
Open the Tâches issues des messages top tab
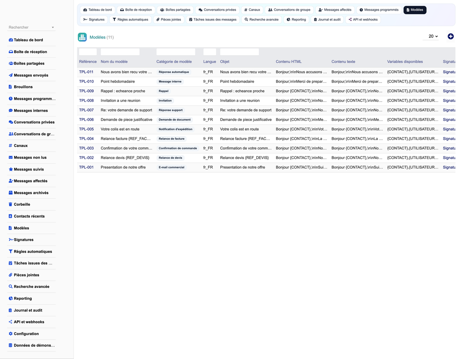pyautogui.click(x=213, y=19)
